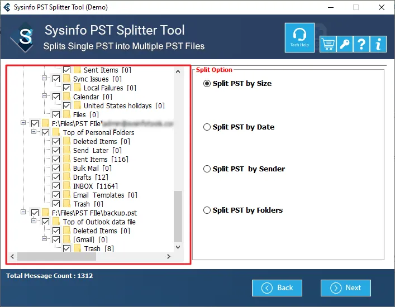395x307 pixels.
Task: Select the Deleted Items row under Personal Folders
Action: (101, 141)
